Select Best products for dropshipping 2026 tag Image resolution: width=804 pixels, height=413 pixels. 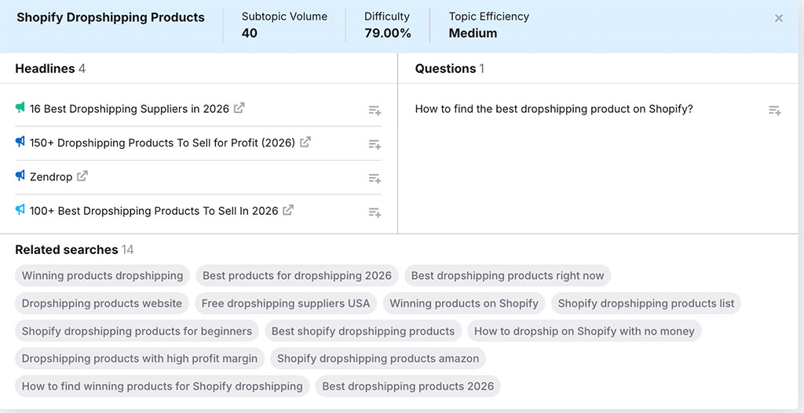click(x=297, y=275)
